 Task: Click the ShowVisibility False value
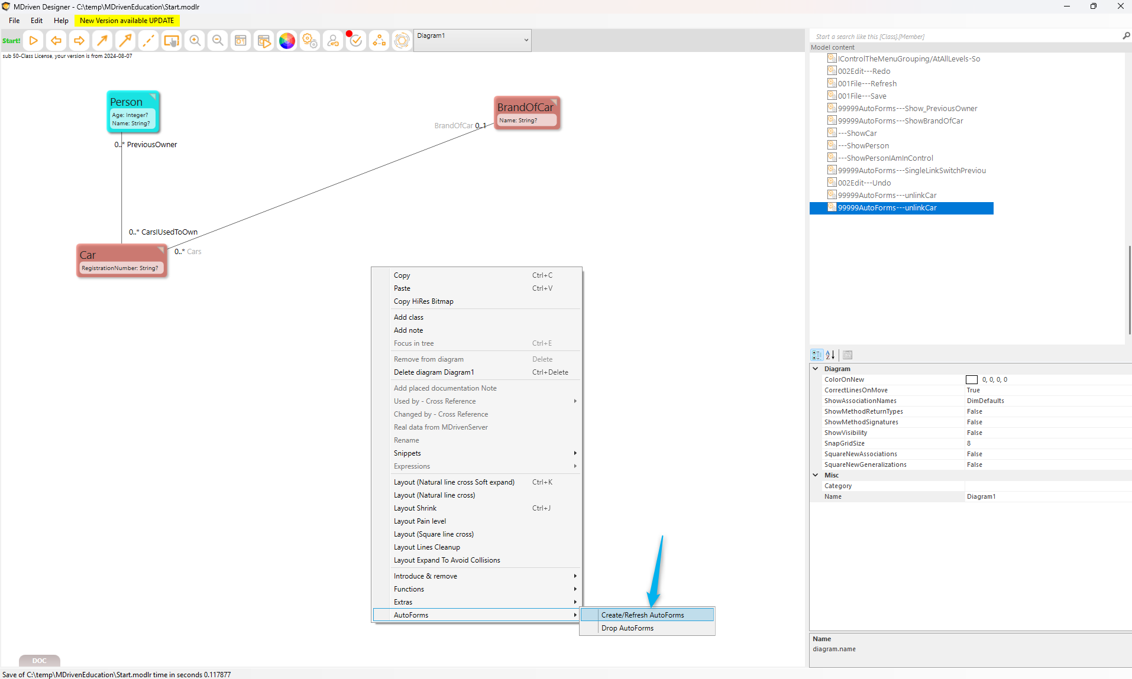pos(975,433)
